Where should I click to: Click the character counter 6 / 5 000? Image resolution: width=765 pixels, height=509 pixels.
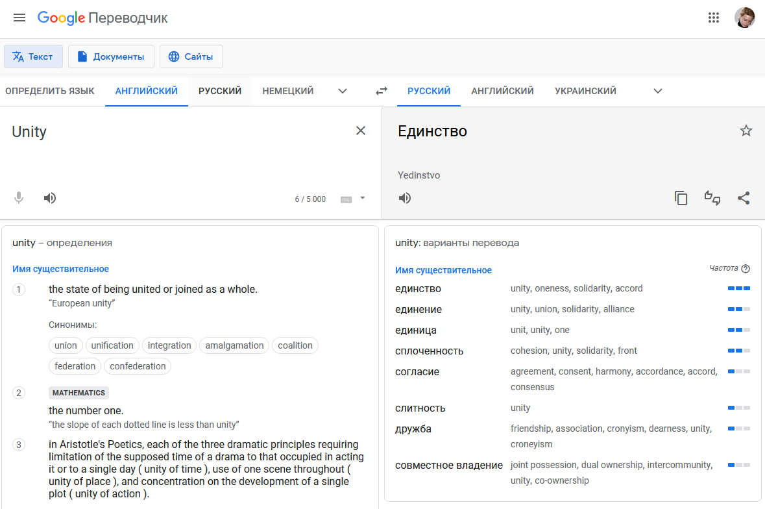tap(310, 199)
